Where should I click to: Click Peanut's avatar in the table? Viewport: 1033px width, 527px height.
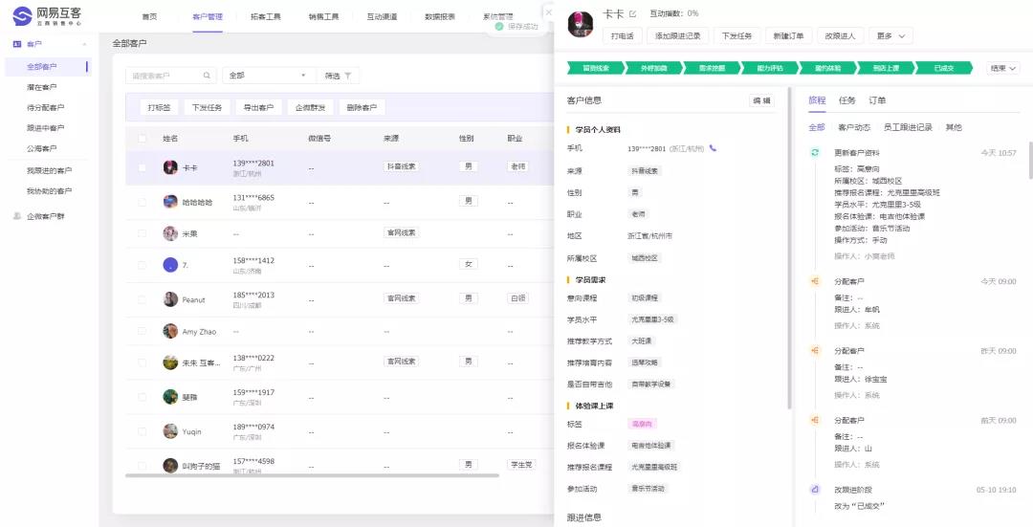(170, 299)
